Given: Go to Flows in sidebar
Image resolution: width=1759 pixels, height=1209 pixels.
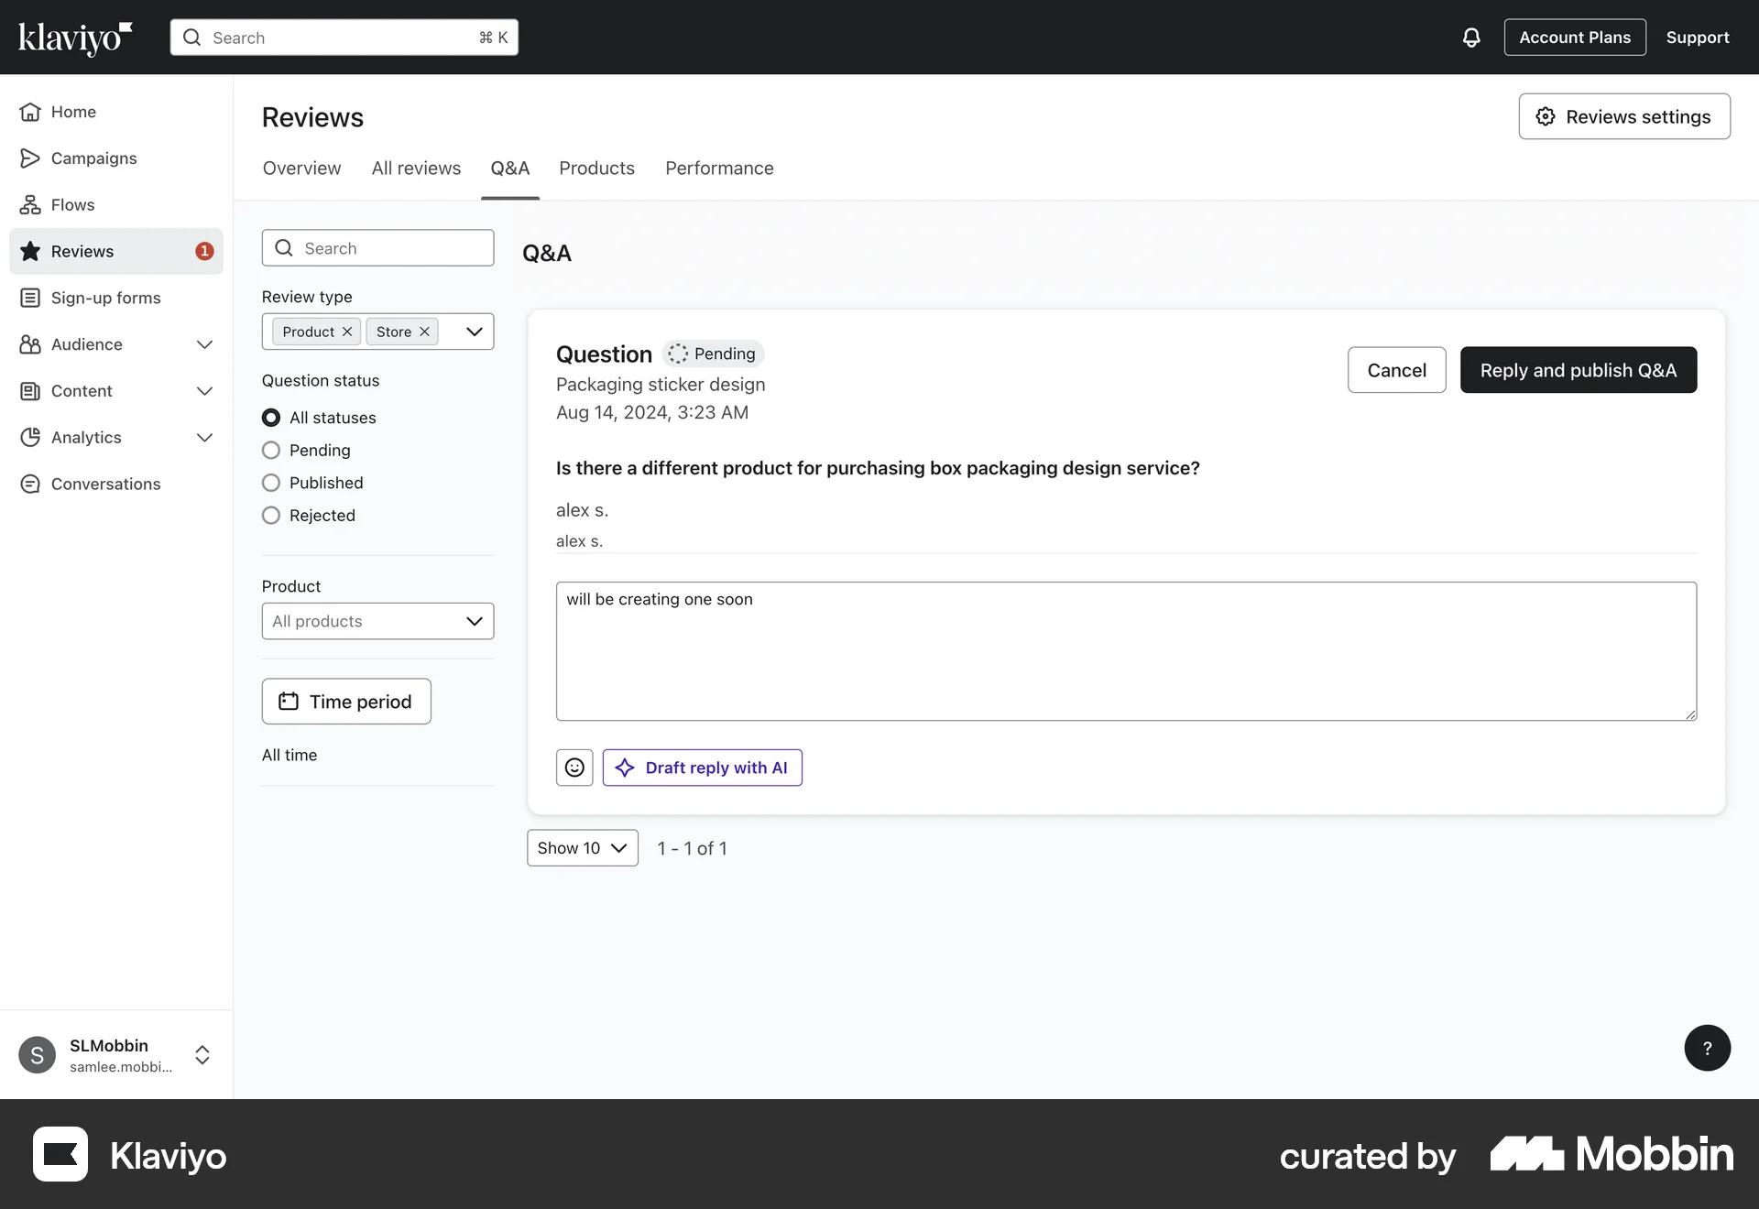Looking at the screenshot, I should tap(72, 205).
